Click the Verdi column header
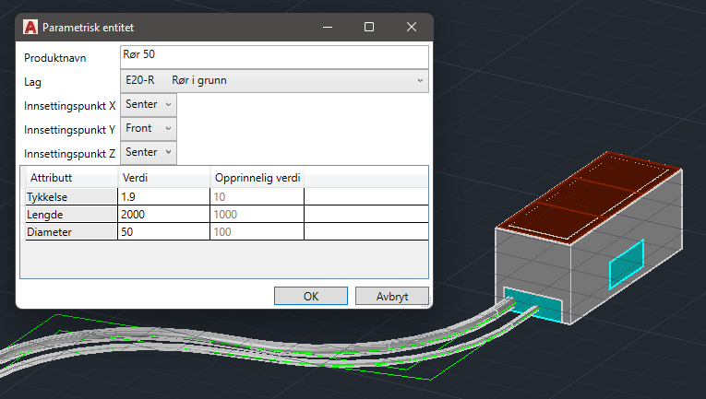This screenshot has width=706, height=399. pos(163,177)
